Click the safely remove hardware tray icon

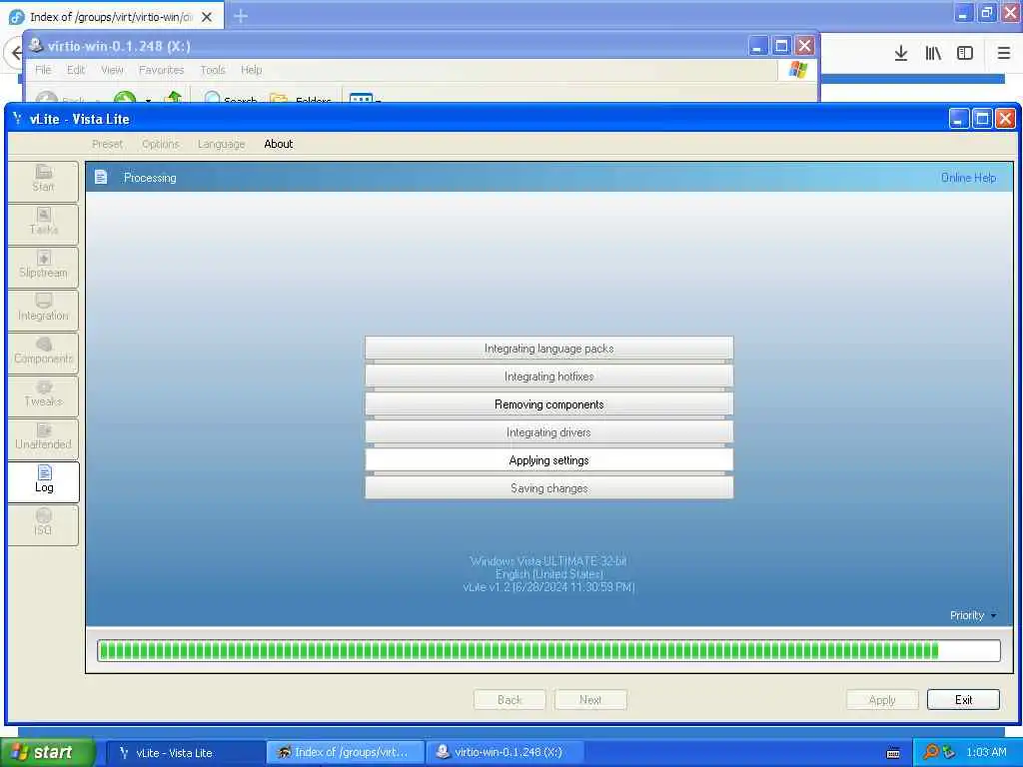[949, 752]
